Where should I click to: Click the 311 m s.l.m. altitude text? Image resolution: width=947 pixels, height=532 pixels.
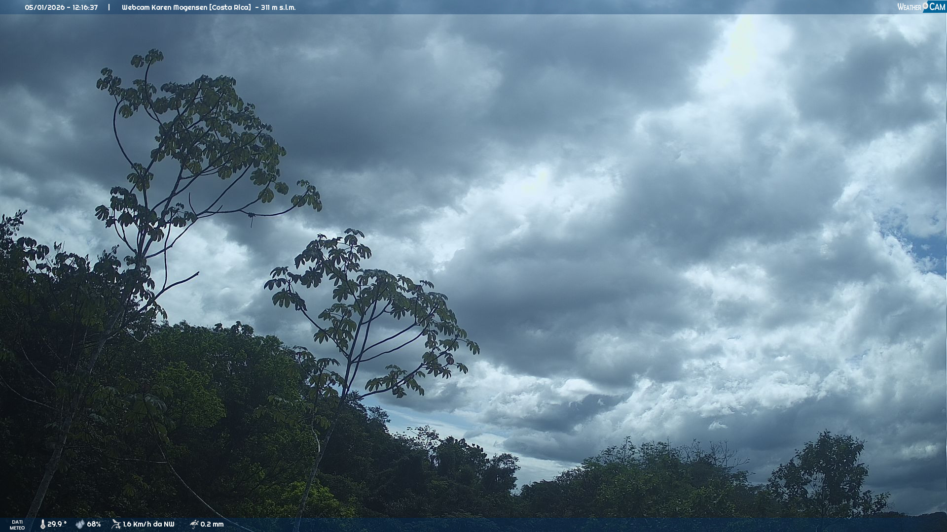tap(278, 7)
